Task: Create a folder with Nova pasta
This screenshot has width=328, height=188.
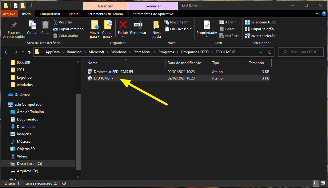Action: point(157,30)
